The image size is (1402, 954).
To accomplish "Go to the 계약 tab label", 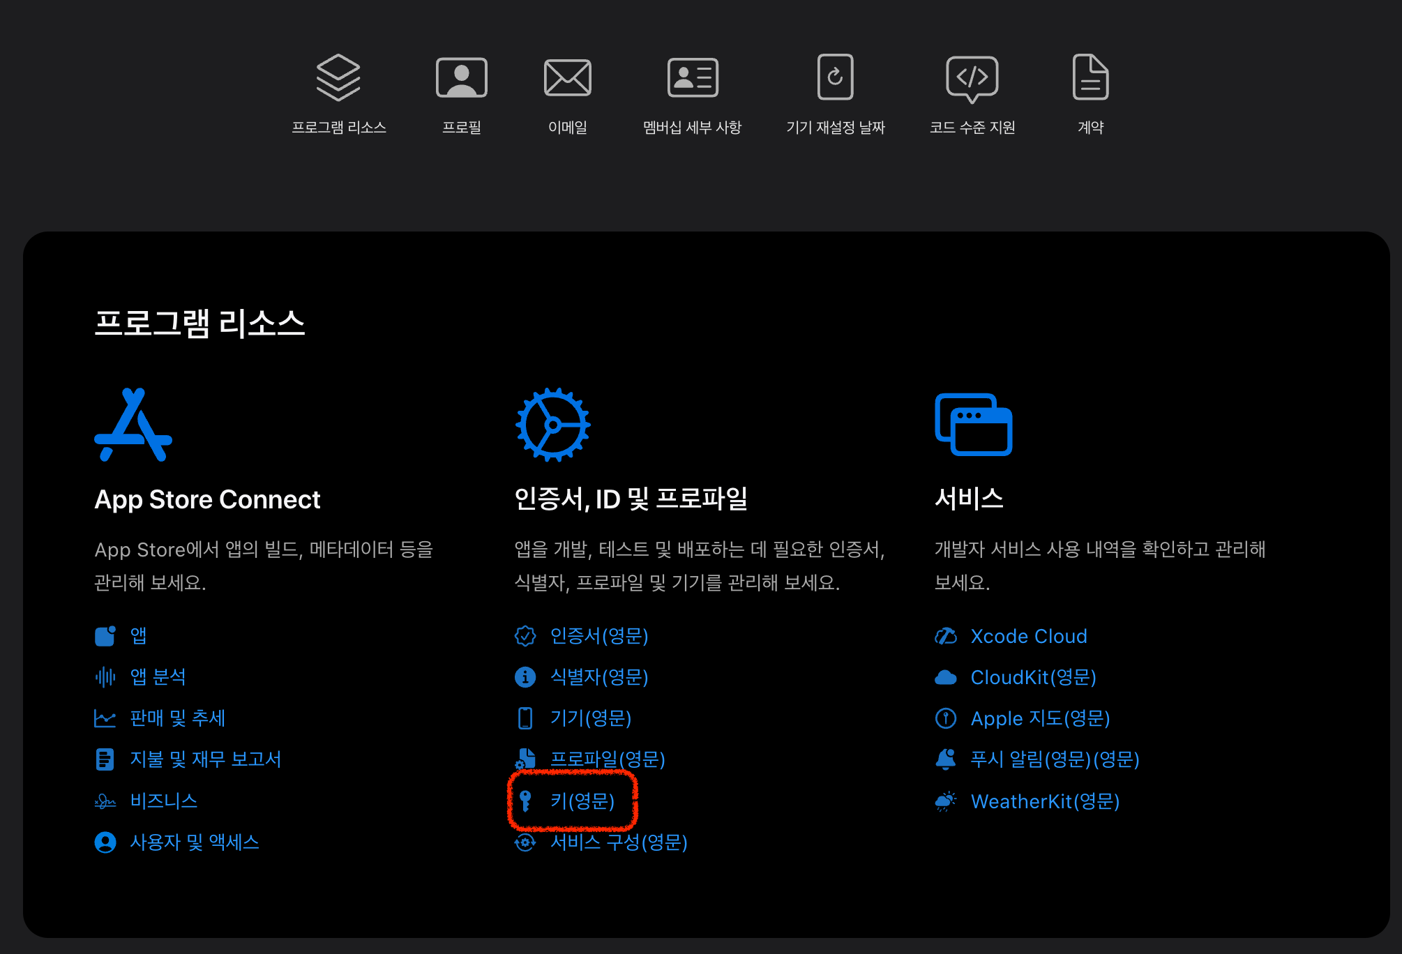I will coord(1091,127).
